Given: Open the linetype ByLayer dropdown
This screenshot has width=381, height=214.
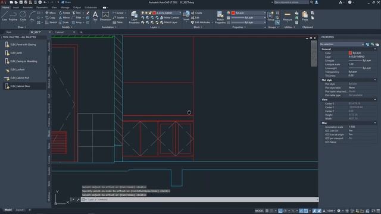Looking at the screenshot, I should coord(249,23).
